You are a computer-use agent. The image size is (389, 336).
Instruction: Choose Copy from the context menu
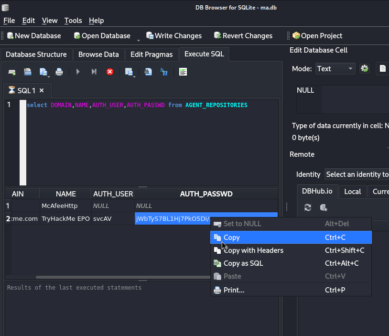(291, 238)
